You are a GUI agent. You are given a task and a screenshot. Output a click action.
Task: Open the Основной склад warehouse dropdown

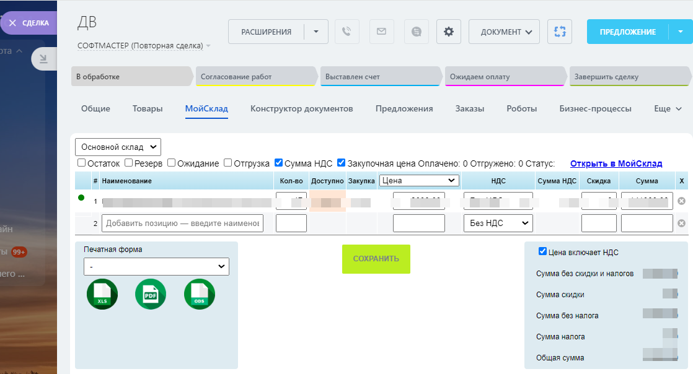118,147
